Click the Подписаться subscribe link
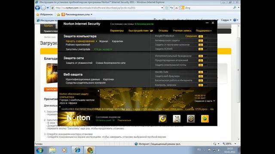Viewport: 275px width, 154px height. click(124, 120)
